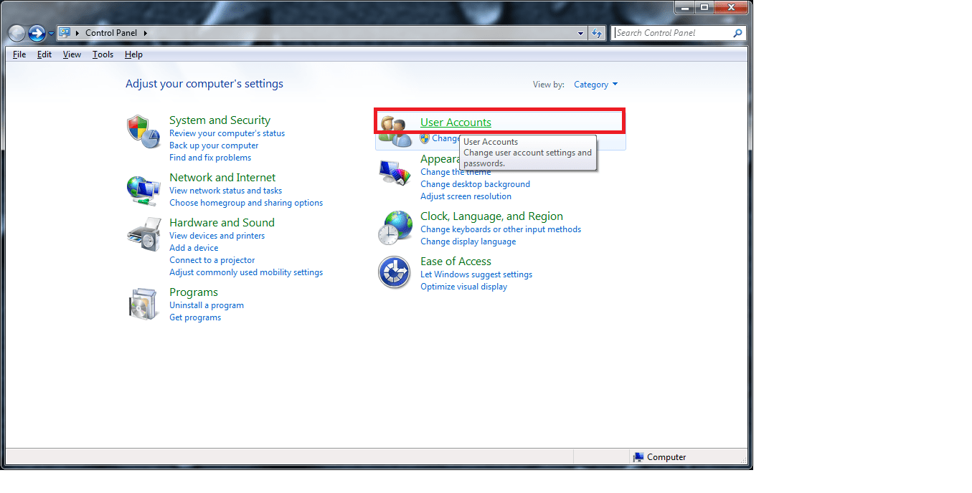The image size is (972, 493).
Task: Click Review your computer's status
Action: tap(227, 133)
